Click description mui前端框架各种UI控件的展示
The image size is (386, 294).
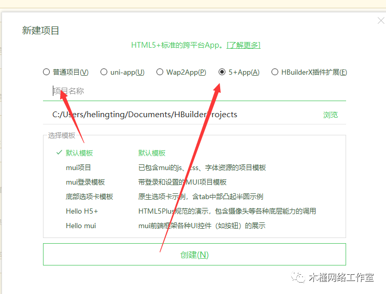(202, 226)
